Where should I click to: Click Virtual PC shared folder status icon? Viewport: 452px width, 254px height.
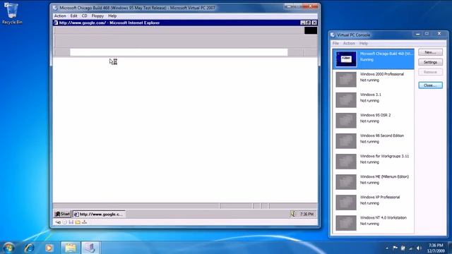coord(78,222)
